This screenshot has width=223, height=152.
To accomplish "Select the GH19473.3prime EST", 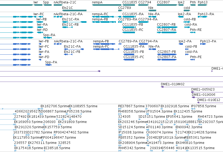I will (x=148, y=145).
